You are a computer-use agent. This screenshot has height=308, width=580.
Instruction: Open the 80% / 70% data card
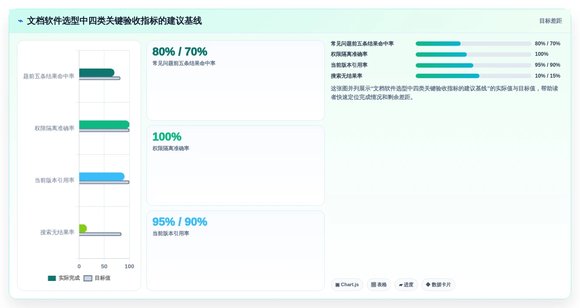tap(236, 81)
